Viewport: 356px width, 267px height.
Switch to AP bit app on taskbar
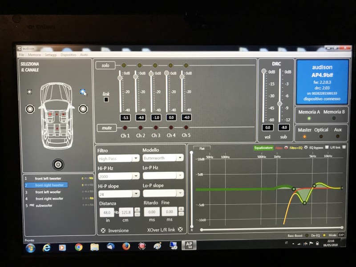[189, 245]
